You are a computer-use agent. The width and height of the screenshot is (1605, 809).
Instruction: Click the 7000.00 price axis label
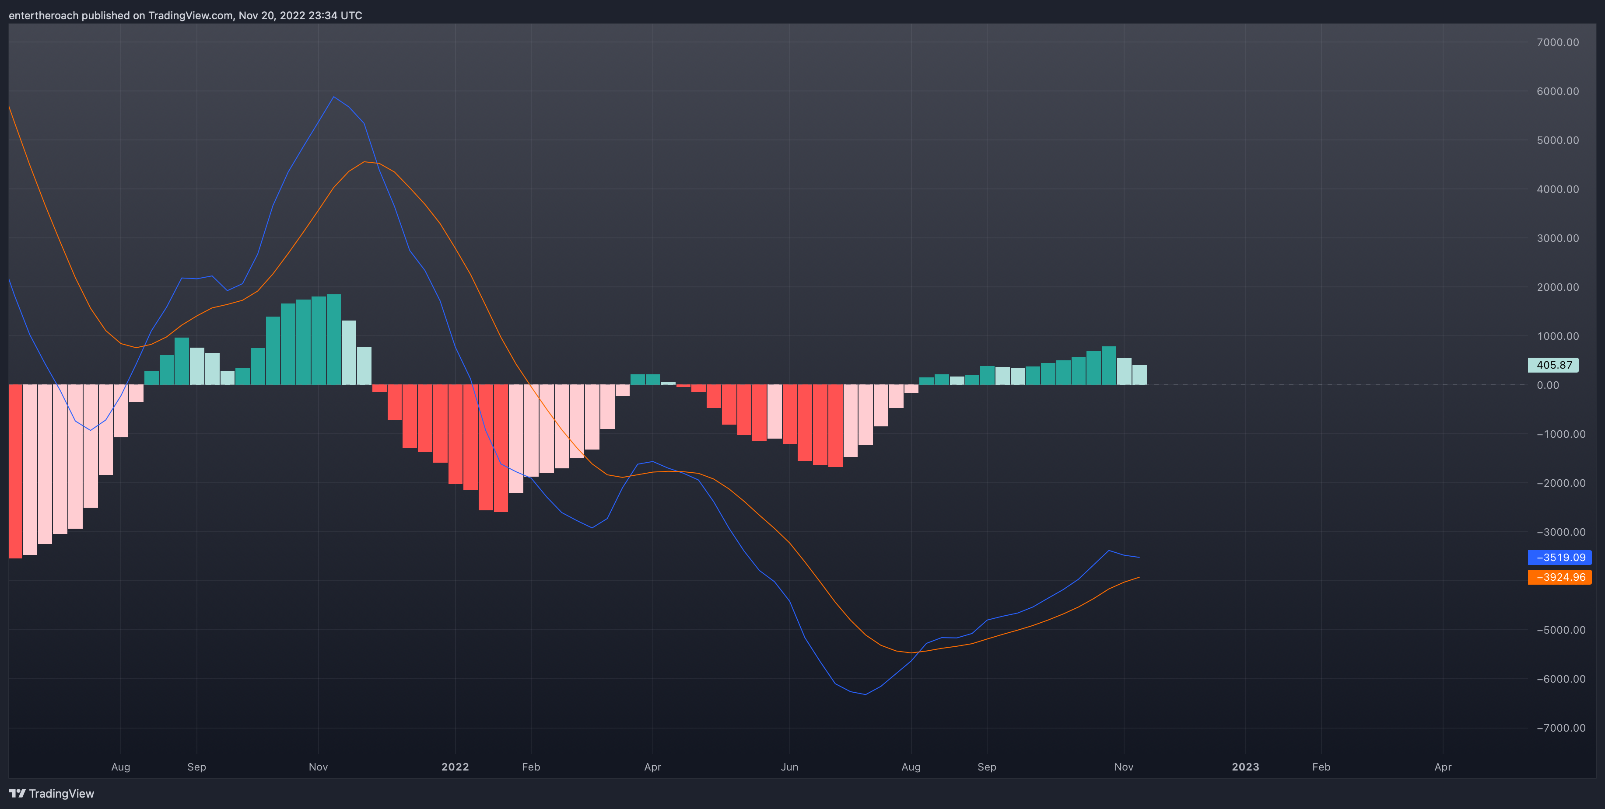point(1558,42)
